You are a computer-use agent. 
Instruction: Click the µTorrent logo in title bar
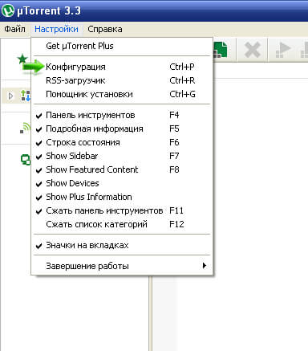(x=7, y=10)
